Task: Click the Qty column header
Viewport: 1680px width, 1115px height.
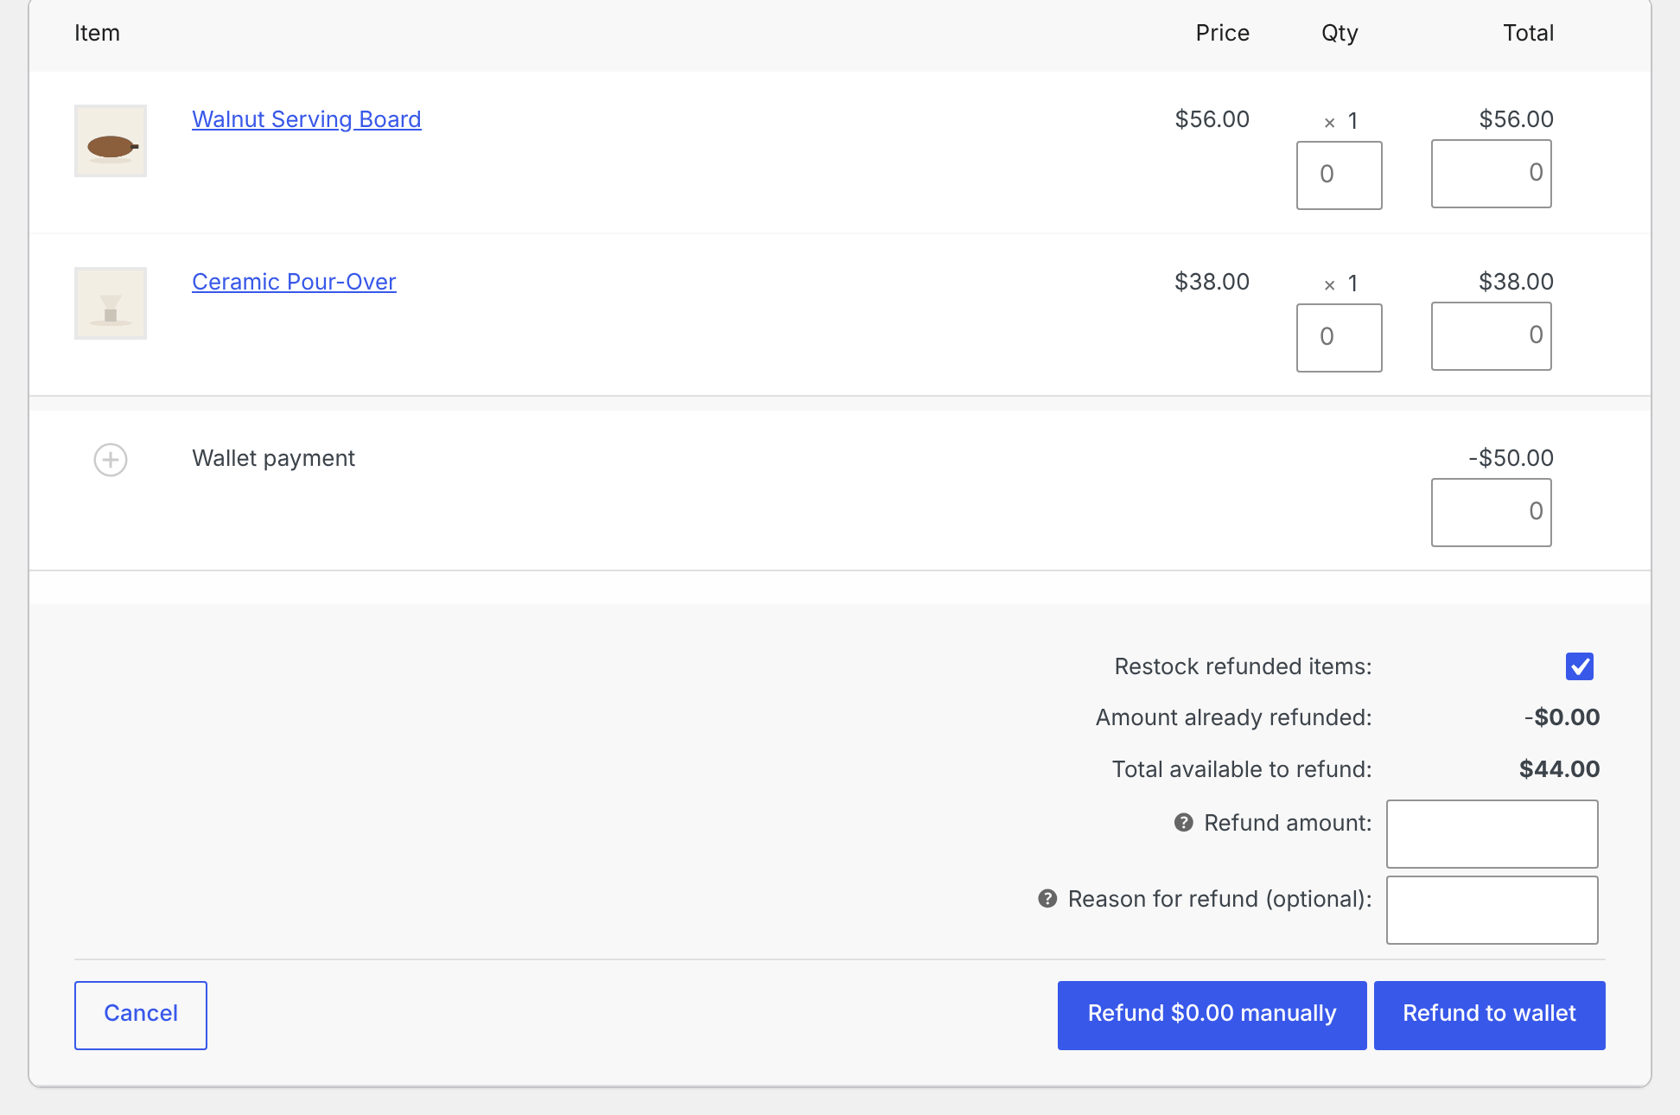Action: click(x=1340, y=33)
